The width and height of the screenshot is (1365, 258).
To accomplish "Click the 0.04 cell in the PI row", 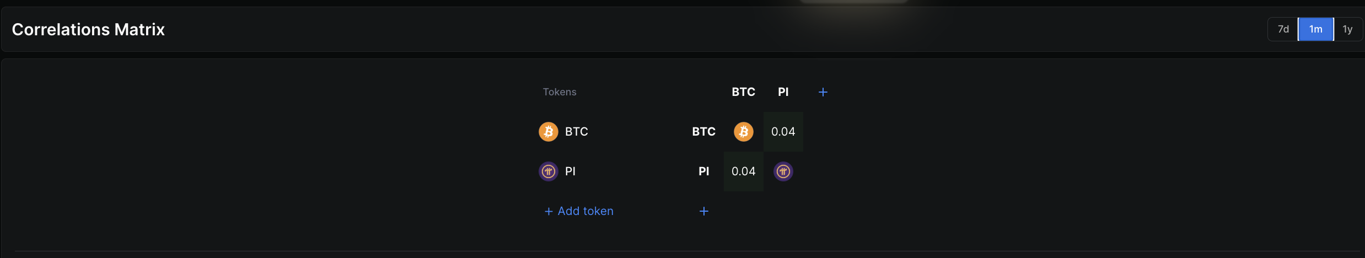I will pos(743,171).
